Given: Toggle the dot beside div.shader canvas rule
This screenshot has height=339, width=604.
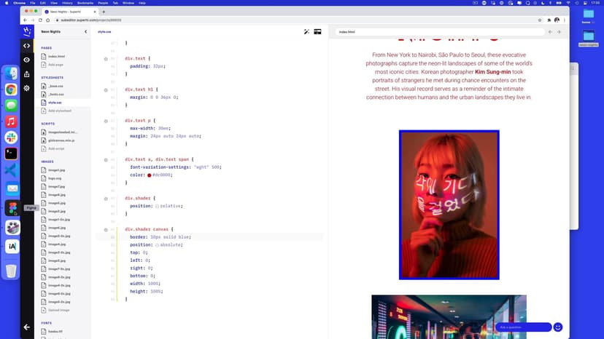Looking at the screenshot, I should [106, 229].
